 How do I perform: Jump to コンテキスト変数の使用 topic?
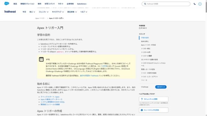click(x=149, y=60)
